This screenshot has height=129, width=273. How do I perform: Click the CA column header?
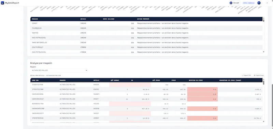tap(132, 80)
